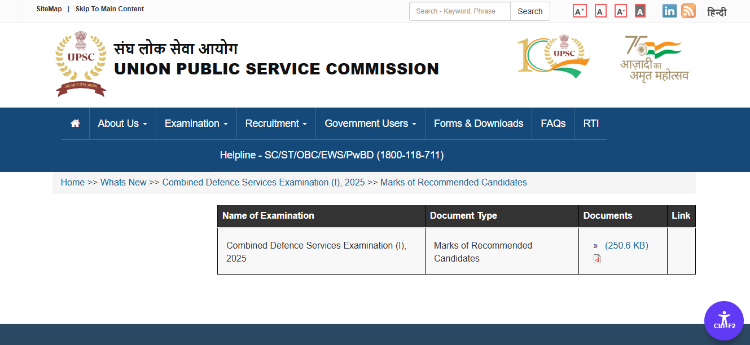Go to Whats New via breadcrumb
750x345 pixels.
123,182
